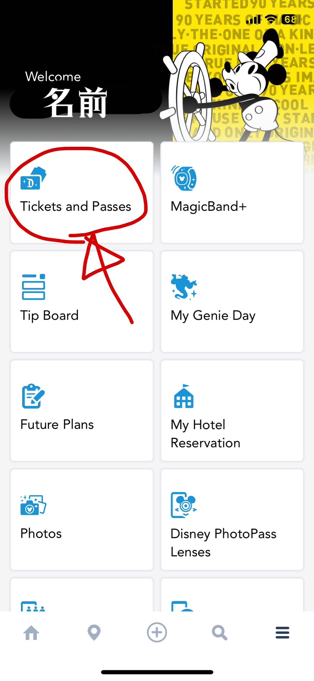Go to the Home tab
Screen dimensions: 314x681
coord(31,633)
